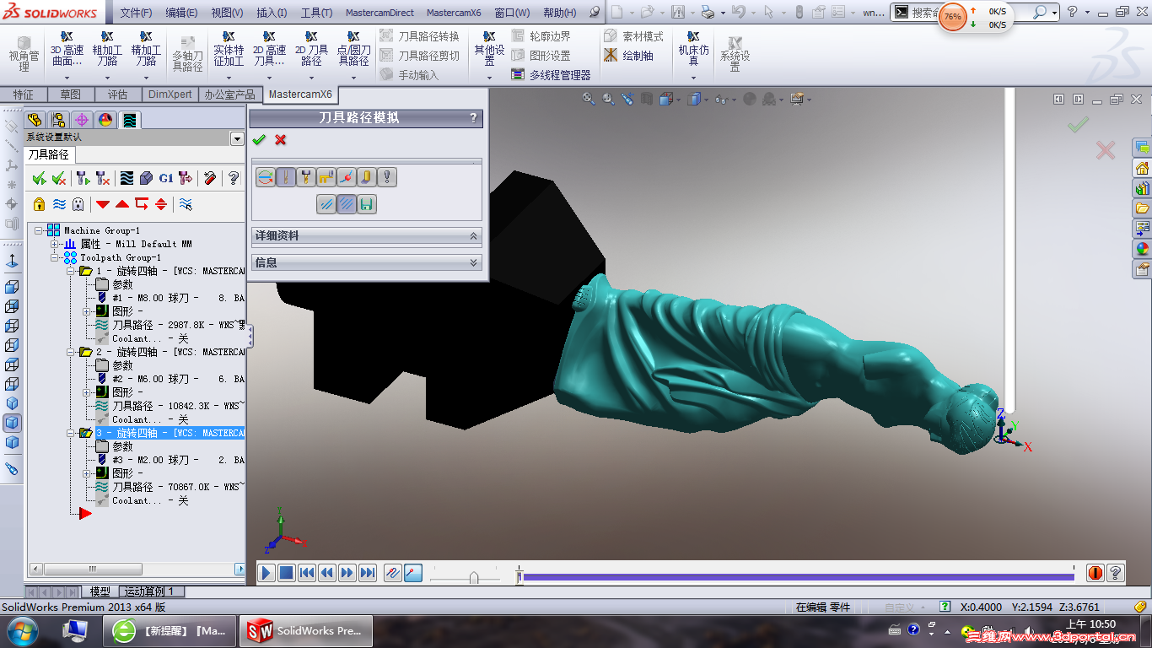Step back one move in simulation
Image resolution: width=1152 pixels, height=648 pixels.
click(x=327, y=573)
